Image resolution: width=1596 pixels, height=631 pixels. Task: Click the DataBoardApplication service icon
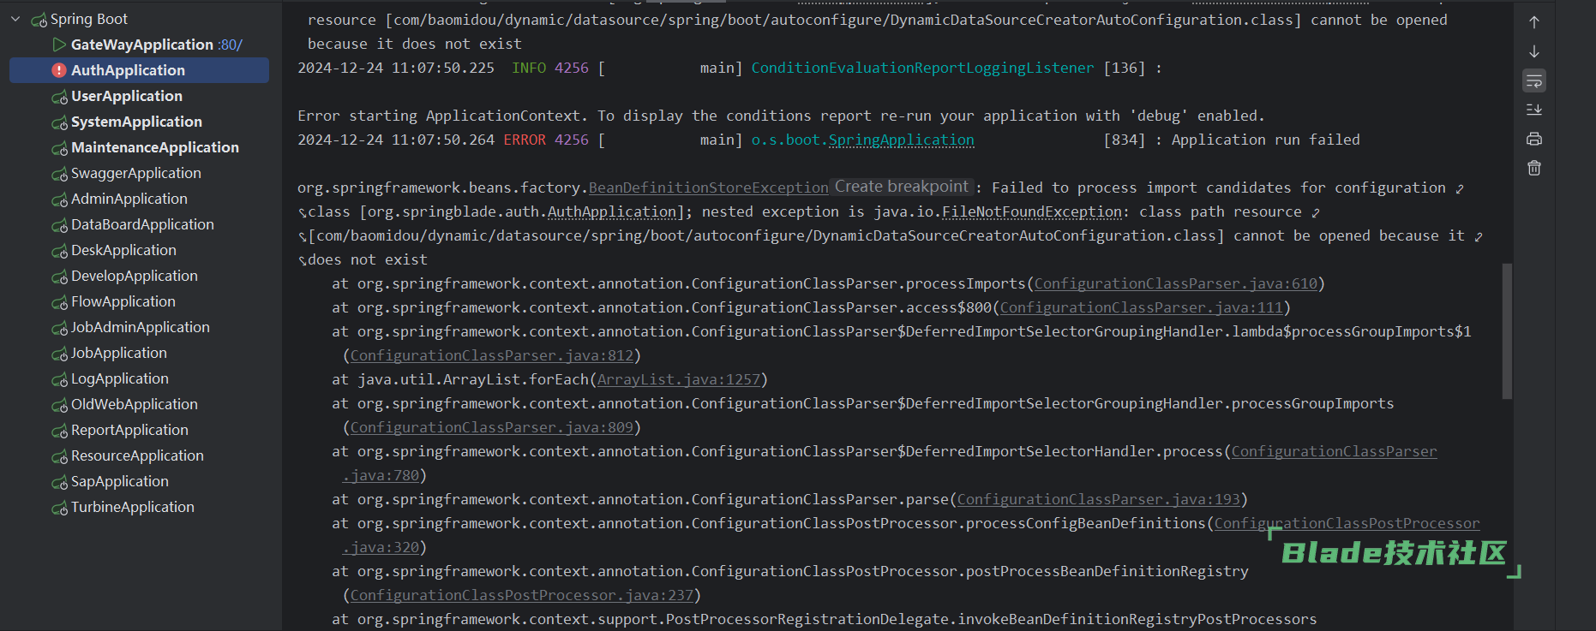point(59,225)
